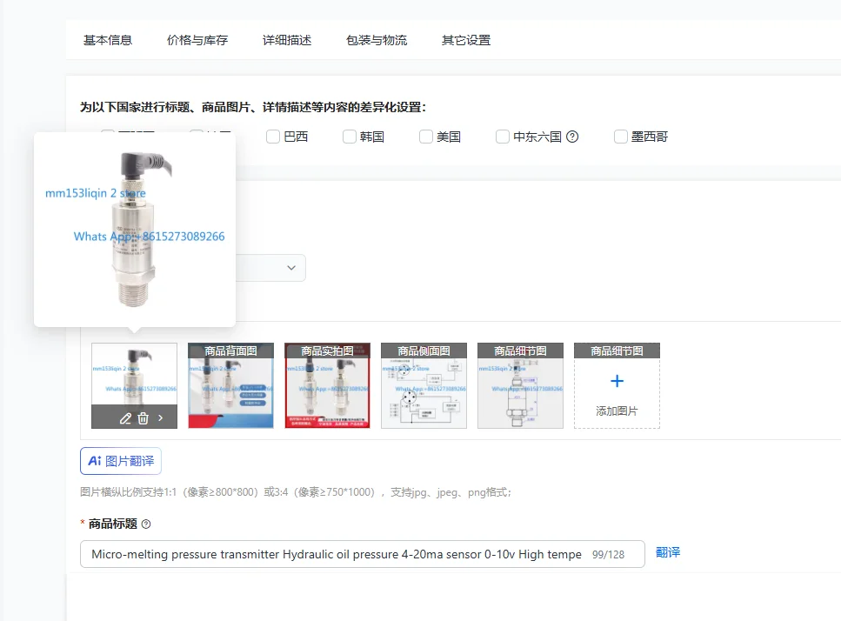Select the 商品背面图 thumbnail
841x621 pixels.
click(x=230, y=385)
